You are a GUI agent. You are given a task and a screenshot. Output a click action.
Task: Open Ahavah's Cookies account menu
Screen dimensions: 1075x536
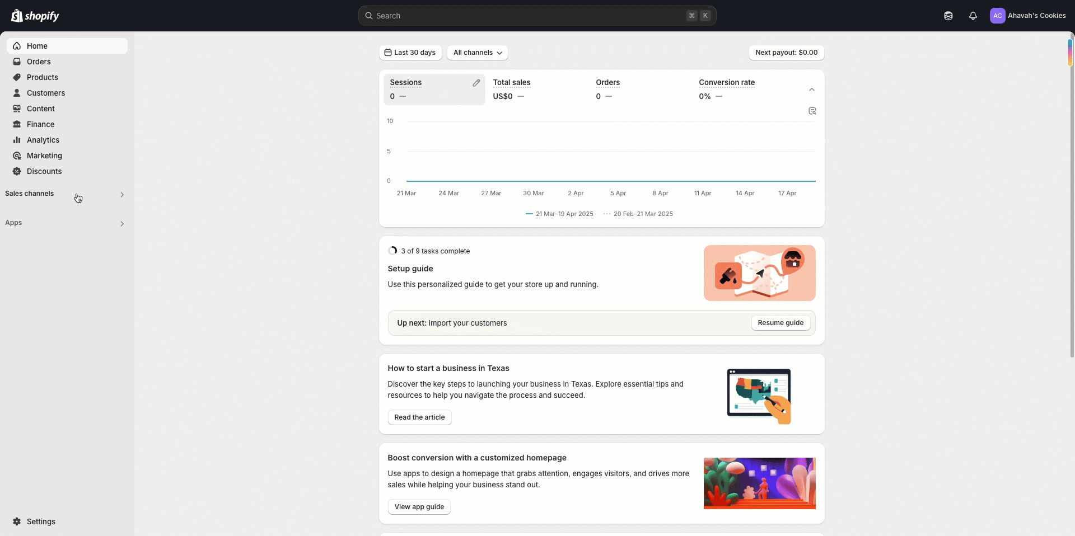tap(1028, 16)
